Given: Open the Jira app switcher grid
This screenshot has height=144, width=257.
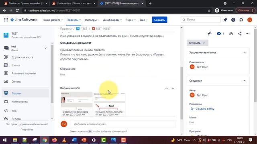Looking at the screenshot, I should click(x=6, y=20).
